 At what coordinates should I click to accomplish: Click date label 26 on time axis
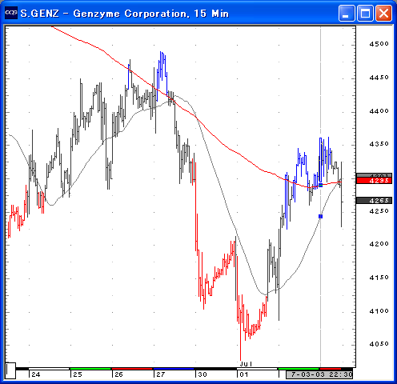pyautogui.click(x=118, y=374)
